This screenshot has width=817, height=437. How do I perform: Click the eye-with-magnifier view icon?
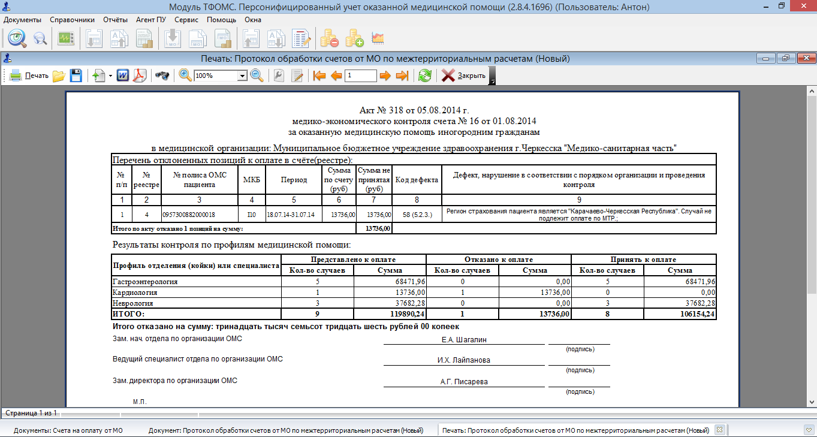coord(16,39)
